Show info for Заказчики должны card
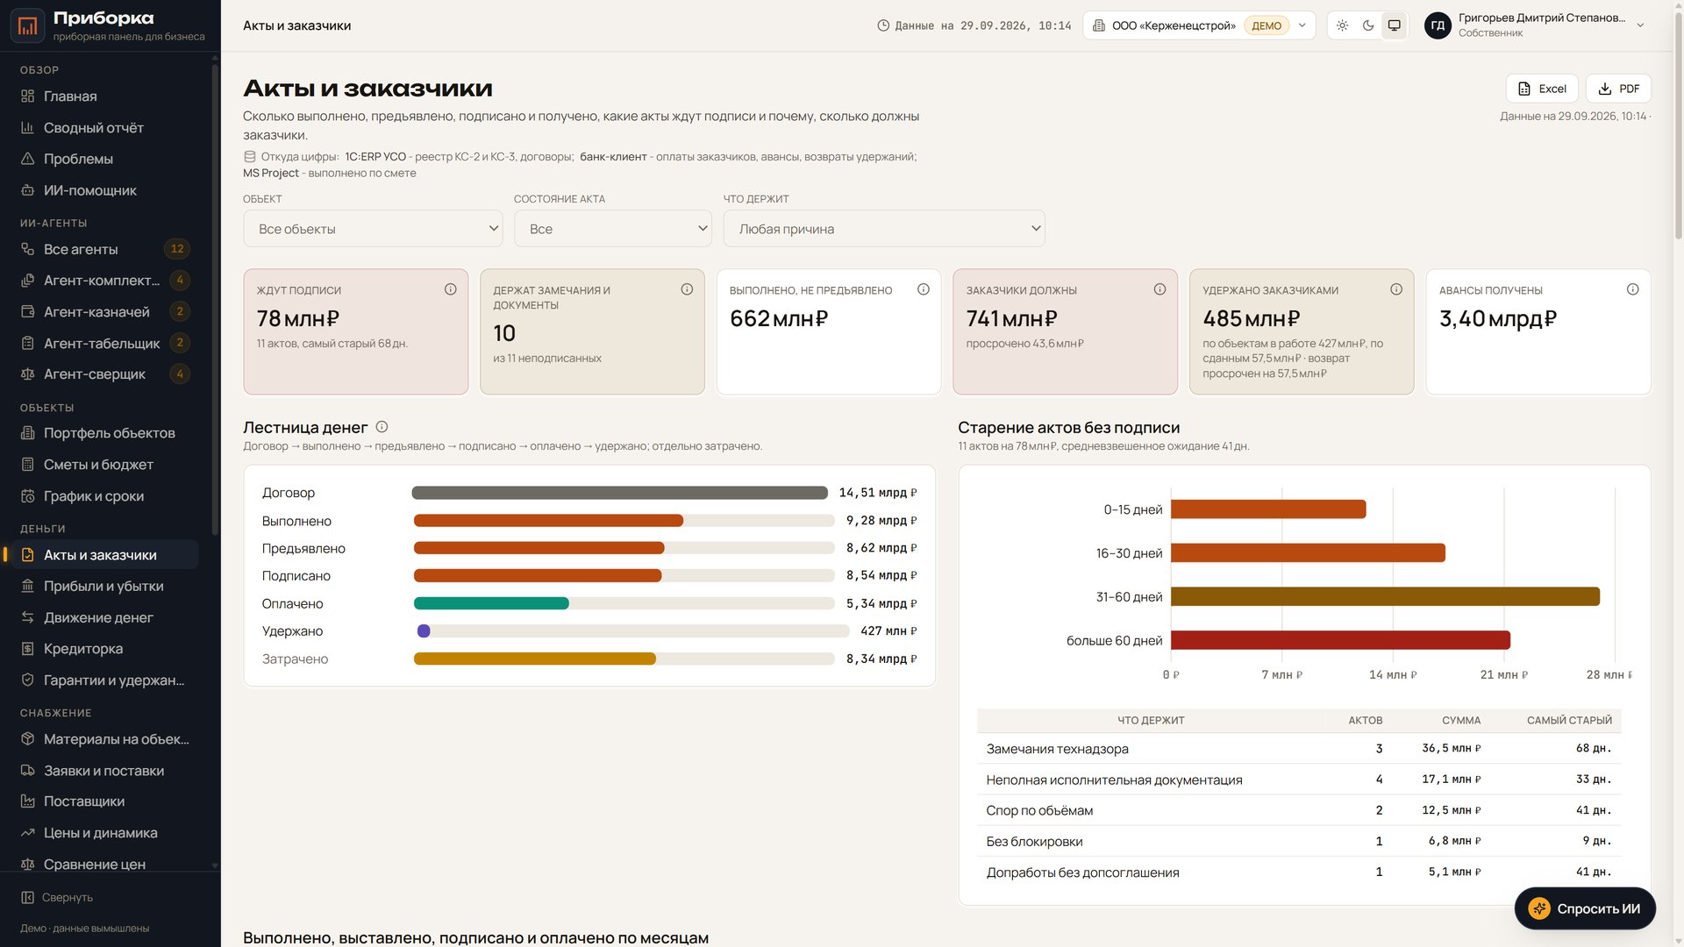The image size is (1684, 947). point(1160,289)
